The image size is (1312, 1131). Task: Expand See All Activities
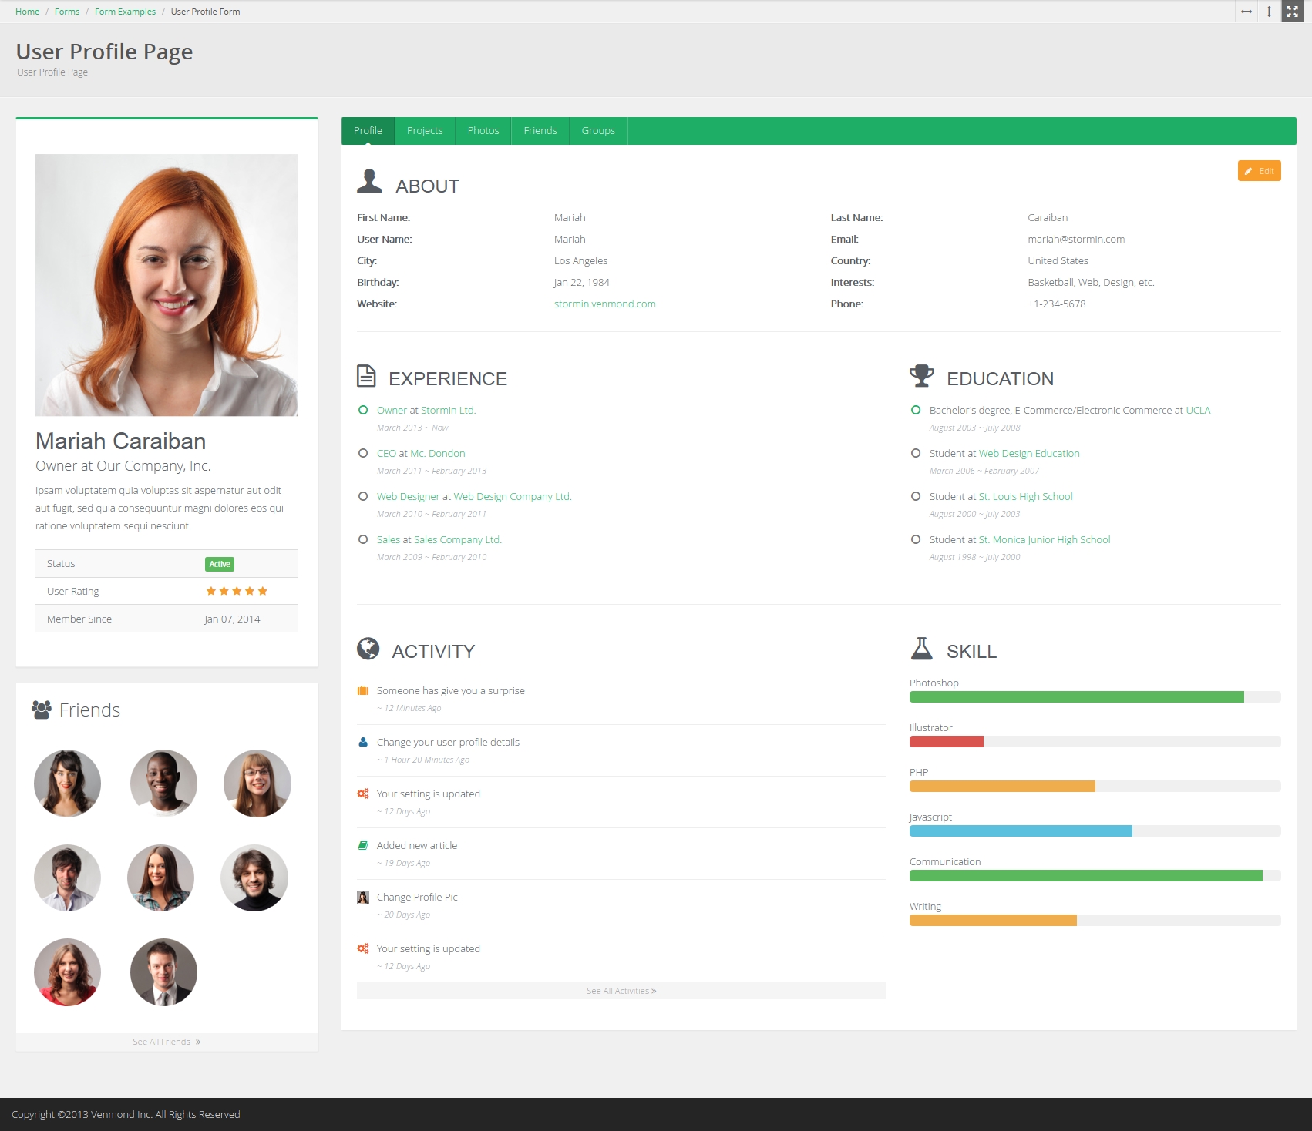point(621,991)
